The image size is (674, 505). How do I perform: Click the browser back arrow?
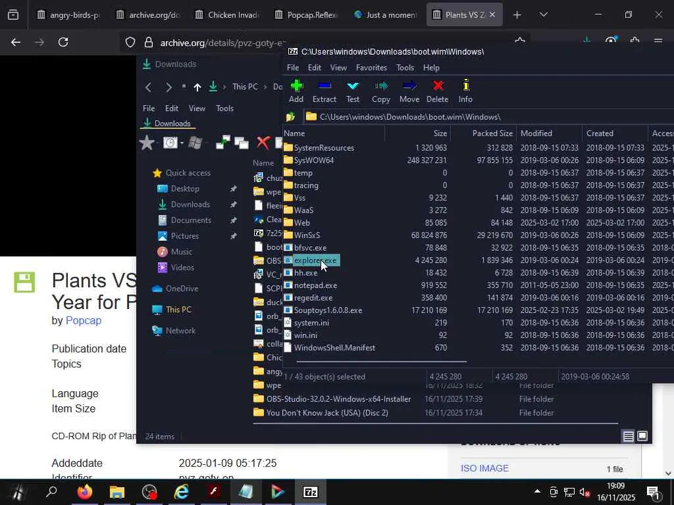(x=16, y=42)
